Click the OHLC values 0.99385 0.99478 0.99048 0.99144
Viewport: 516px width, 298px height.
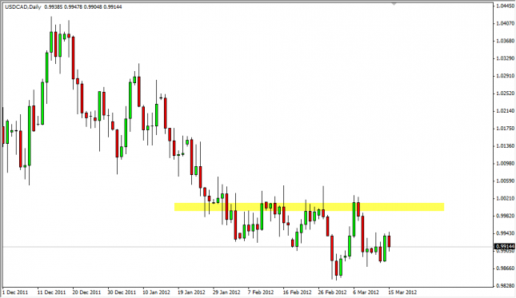[x=83, y=6]
